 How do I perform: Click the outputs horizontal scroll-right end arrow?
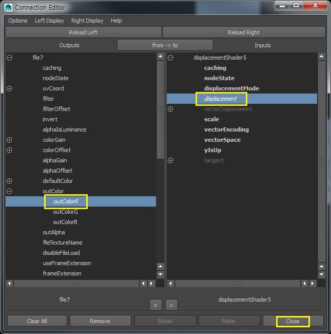coord(151,284)
